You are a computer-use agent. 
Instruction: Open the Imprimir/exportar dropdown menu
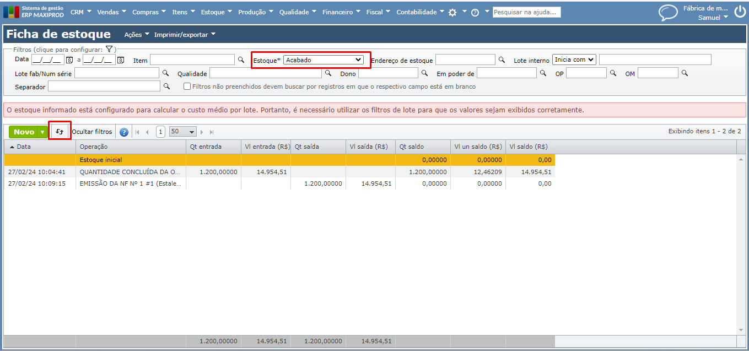point(185,35)
